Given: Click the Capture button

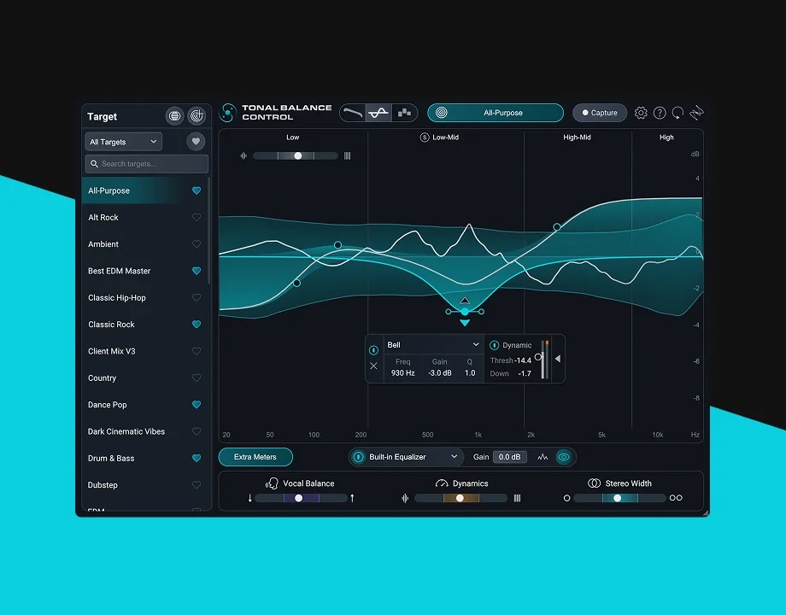Looking at the screenshot, I should click(x=600, y=113).
